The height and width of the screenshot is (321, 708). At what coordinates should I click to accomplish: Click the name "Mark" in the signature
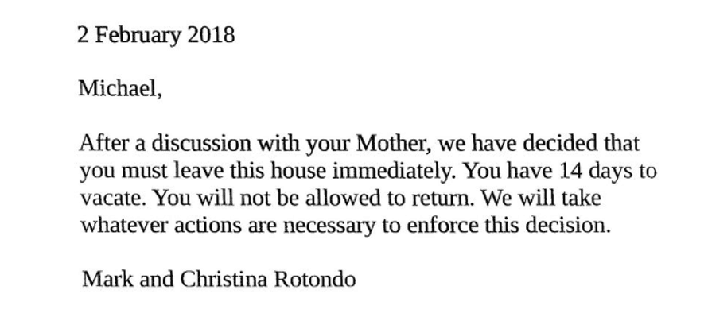108,280
